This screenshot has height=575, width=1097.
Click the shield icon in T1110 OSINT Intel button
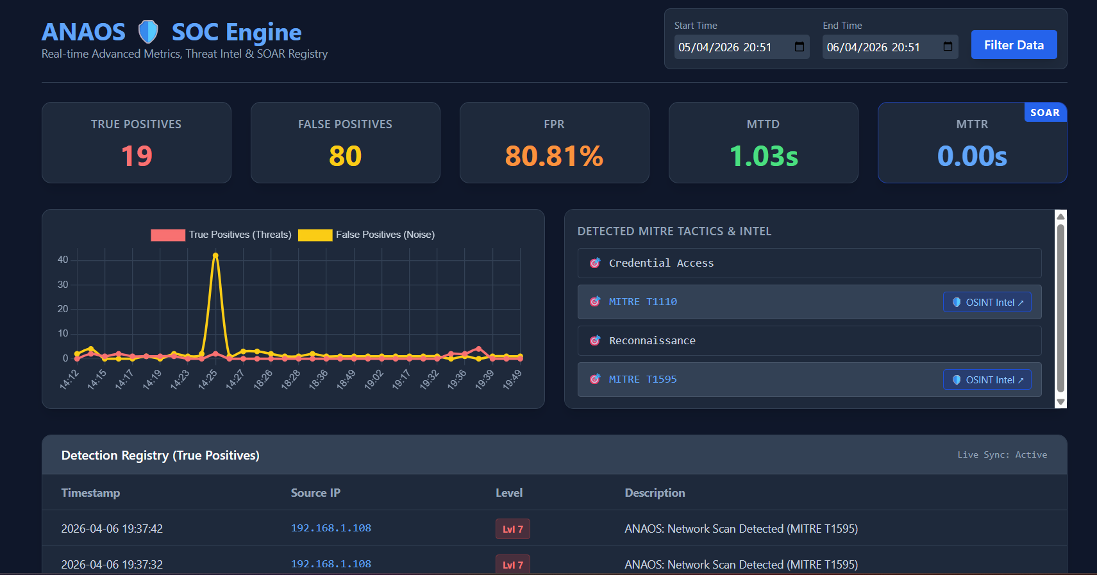(x=957, y=302)
